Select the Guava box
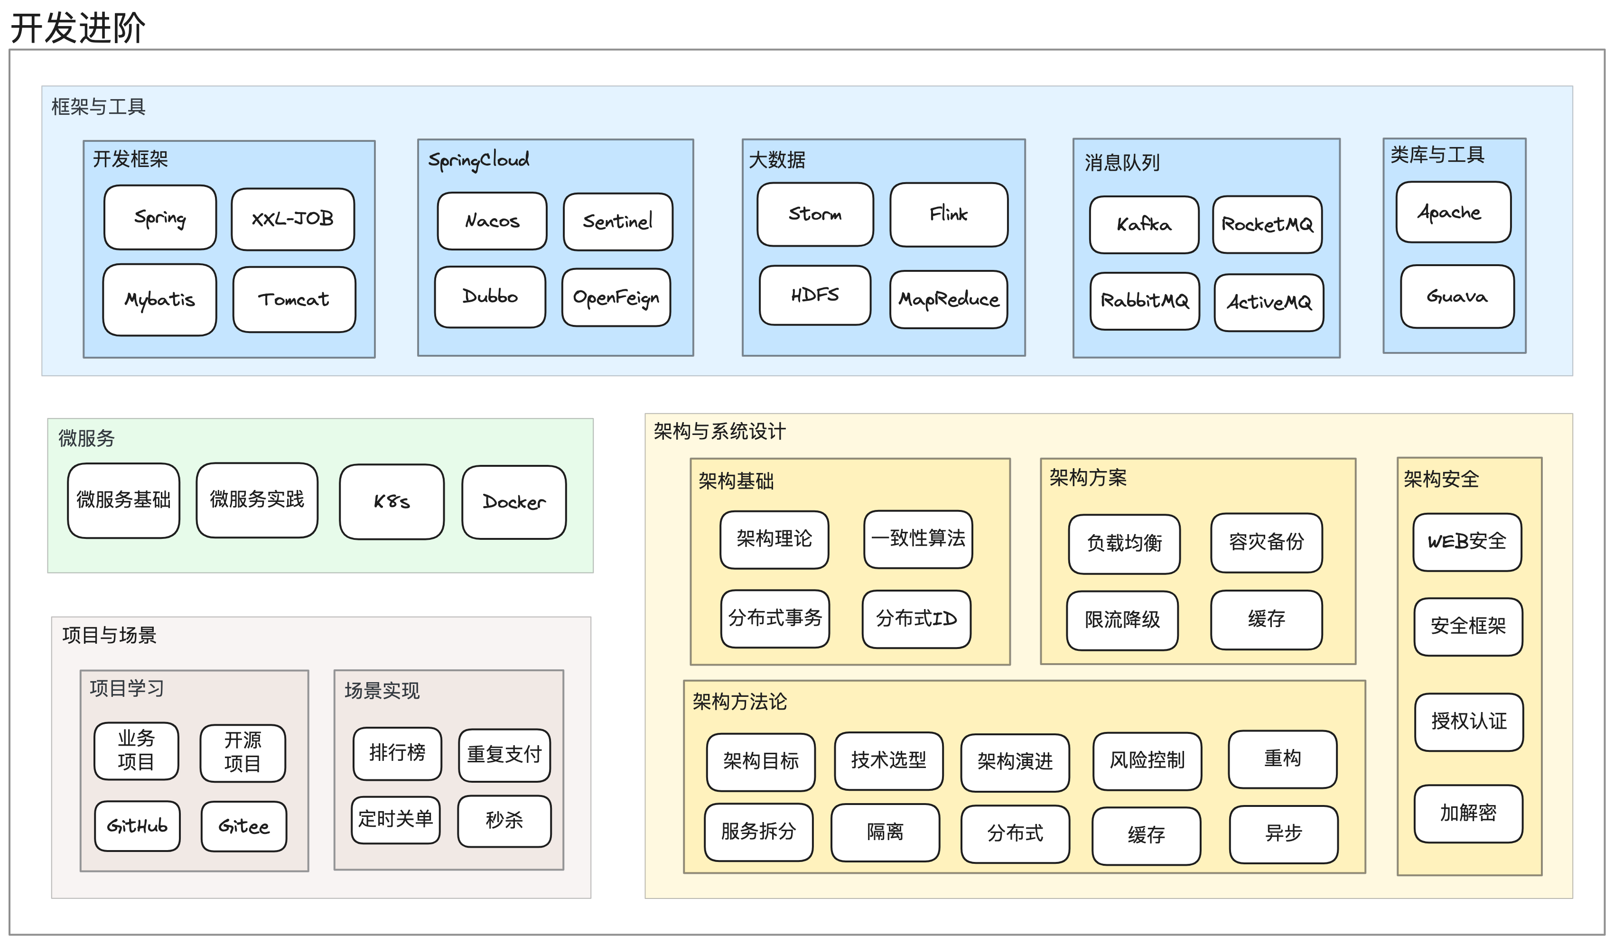 click(1458, 296)
